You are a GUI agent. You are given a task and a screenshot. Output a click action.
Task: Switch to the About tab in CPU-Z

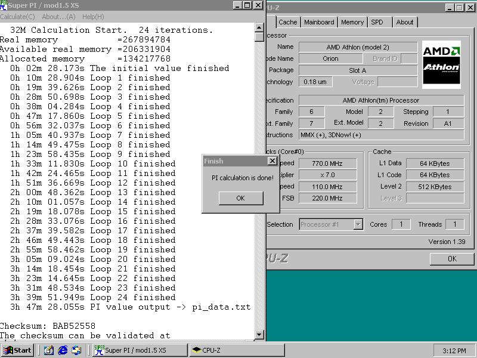[x=405, y=22]
